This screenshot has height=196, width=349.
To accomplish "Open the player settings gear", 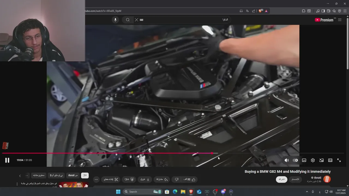I will click(x=313, y=160).
